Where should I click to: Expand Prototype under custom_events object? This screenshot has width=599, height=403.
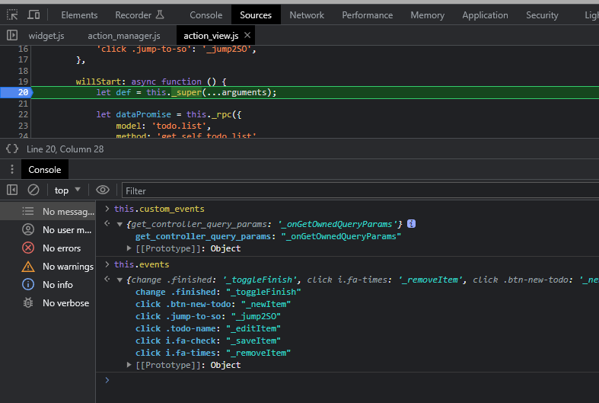click(129, 248)
